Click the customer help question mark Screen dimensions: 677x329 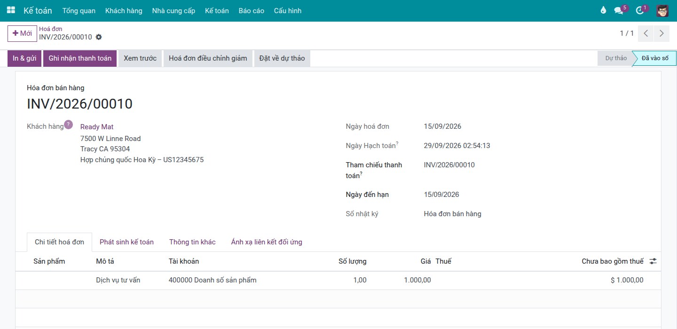[x=69, y=125]
